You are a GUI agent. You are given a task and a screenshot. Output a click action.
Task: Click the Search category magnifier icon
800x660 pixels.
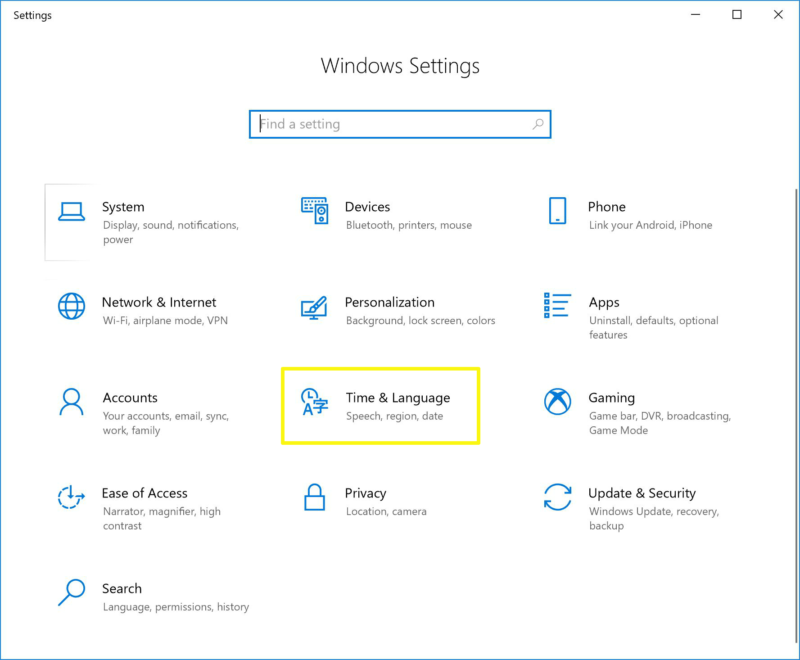72,592
